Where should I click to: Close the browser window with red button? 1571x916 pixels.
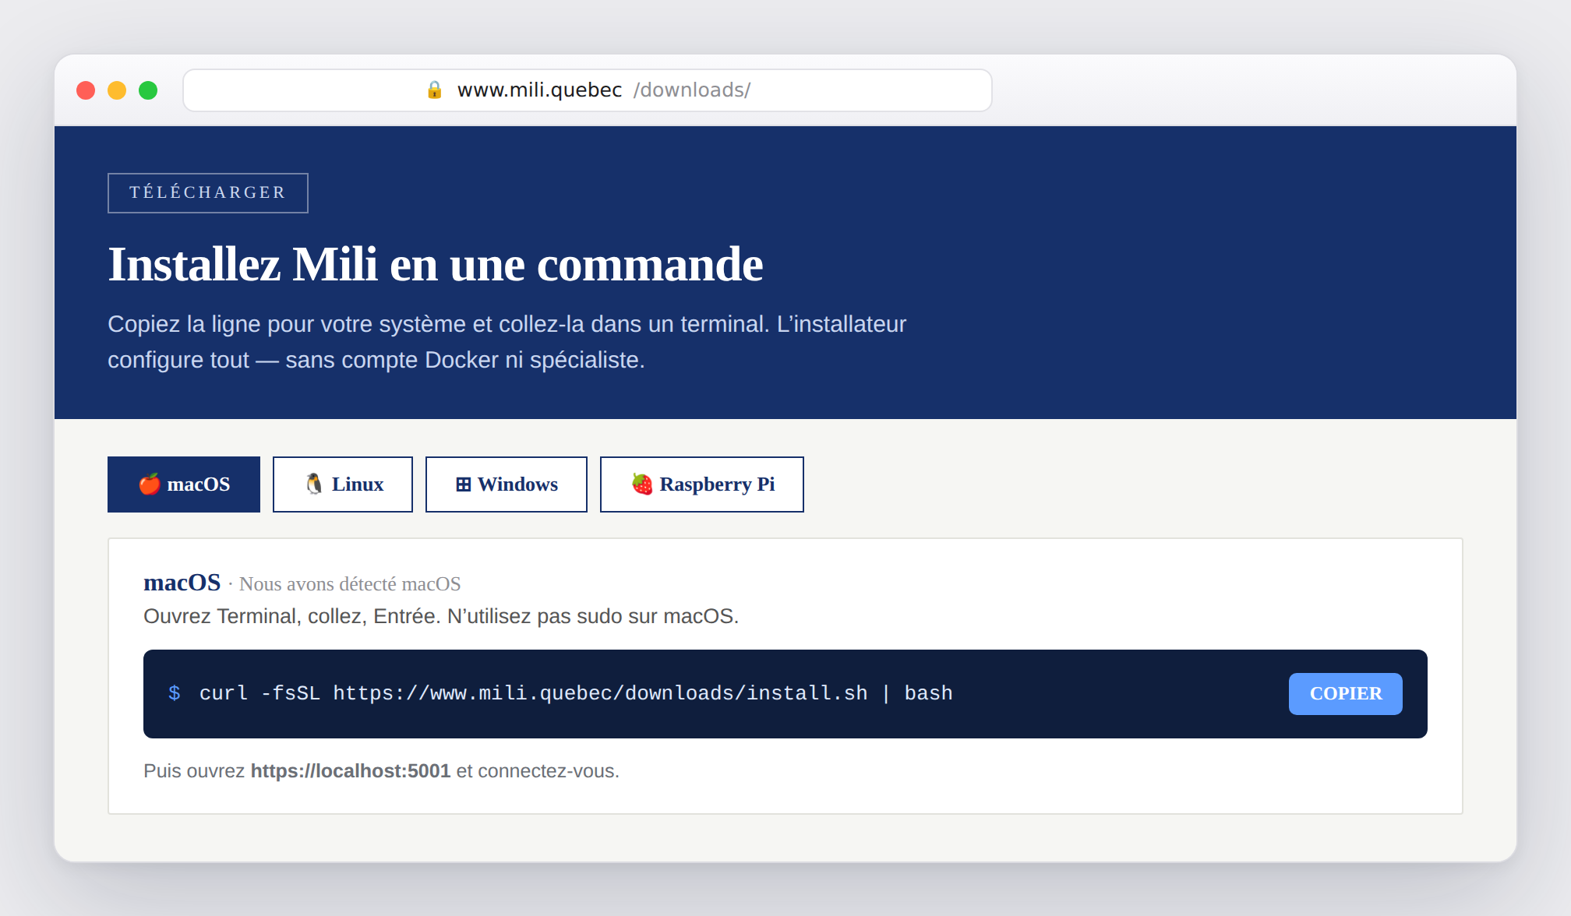[x=86, y=90]
